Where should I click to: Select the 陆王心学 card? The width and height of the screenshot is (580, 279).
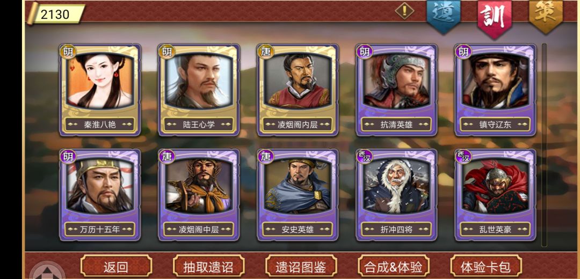(x=199, y=90)
